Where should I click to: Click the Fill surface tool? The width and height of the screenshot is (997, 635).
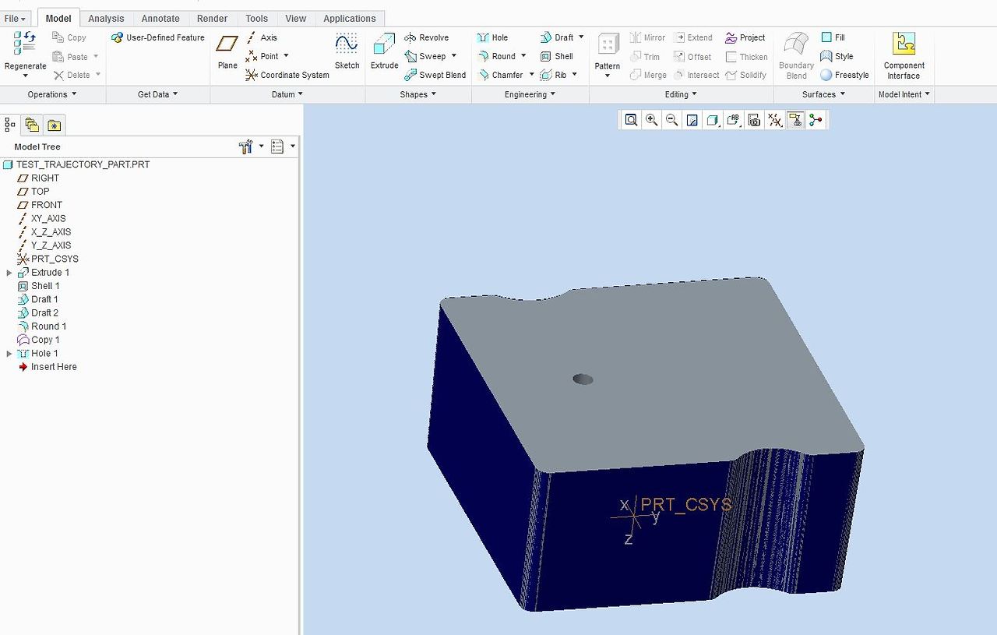[x=833, y=37]
